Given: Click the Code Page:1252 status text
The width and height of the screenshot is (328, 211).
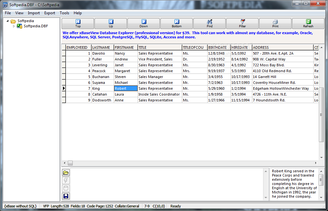Looking at the screenshot, I should (100, 206).
